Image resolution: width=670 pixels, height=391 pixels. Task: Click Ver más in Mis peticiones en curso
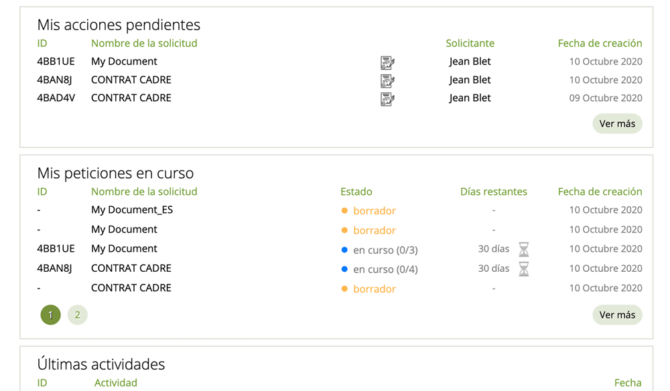617,315
